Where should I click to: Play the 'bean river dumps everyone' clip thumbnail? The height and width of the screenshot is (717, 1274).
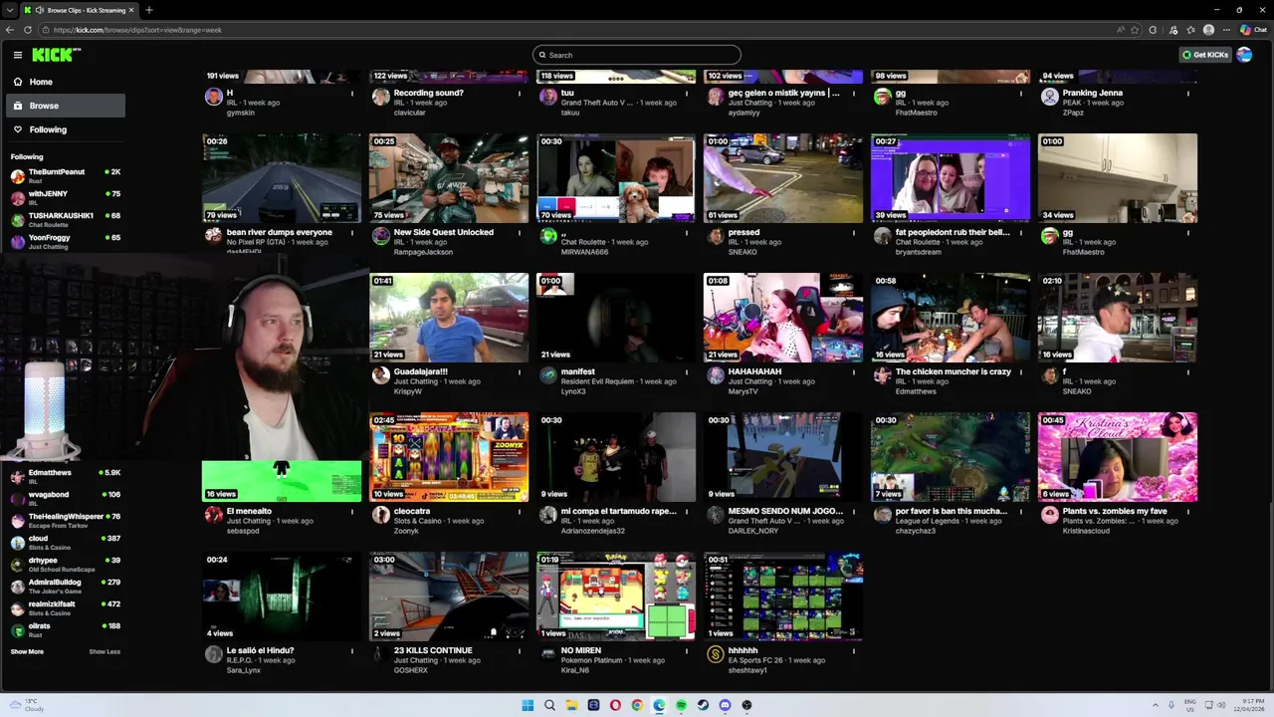[282, 178]
